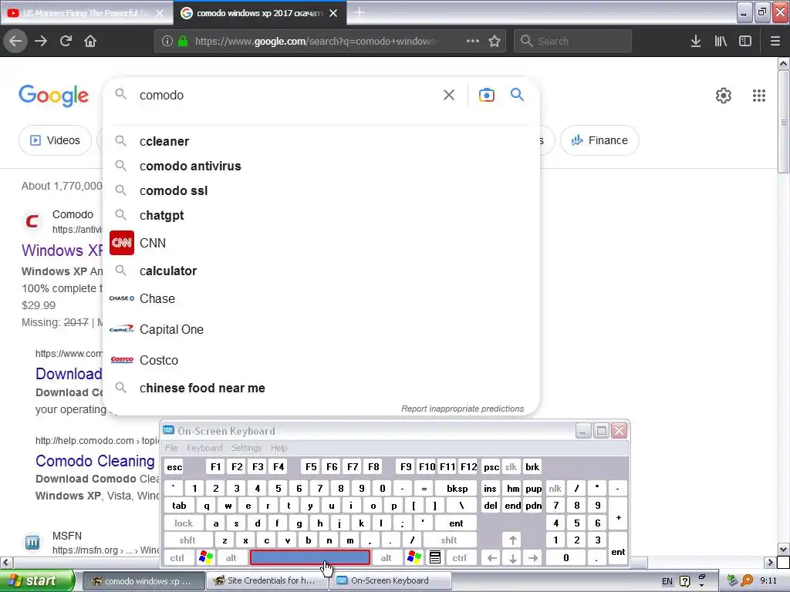Screen dimensions: 790x592
Task: Toggle the left alt key on keyboard
Action: (x=231, y=557)
